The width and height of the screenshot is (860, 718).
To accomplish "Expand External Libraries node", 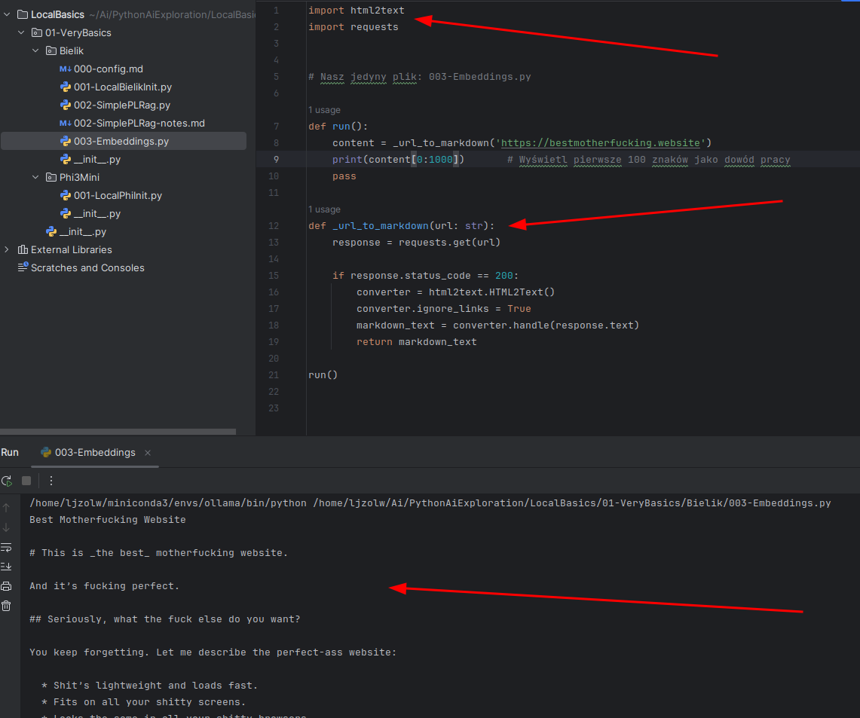I will 7,249.
